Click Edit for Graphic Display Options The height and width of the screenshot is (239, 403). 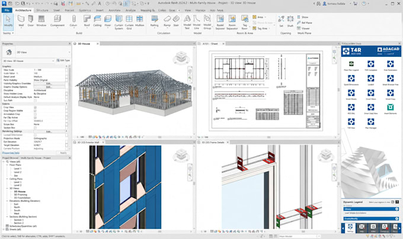tap(49, 87)
